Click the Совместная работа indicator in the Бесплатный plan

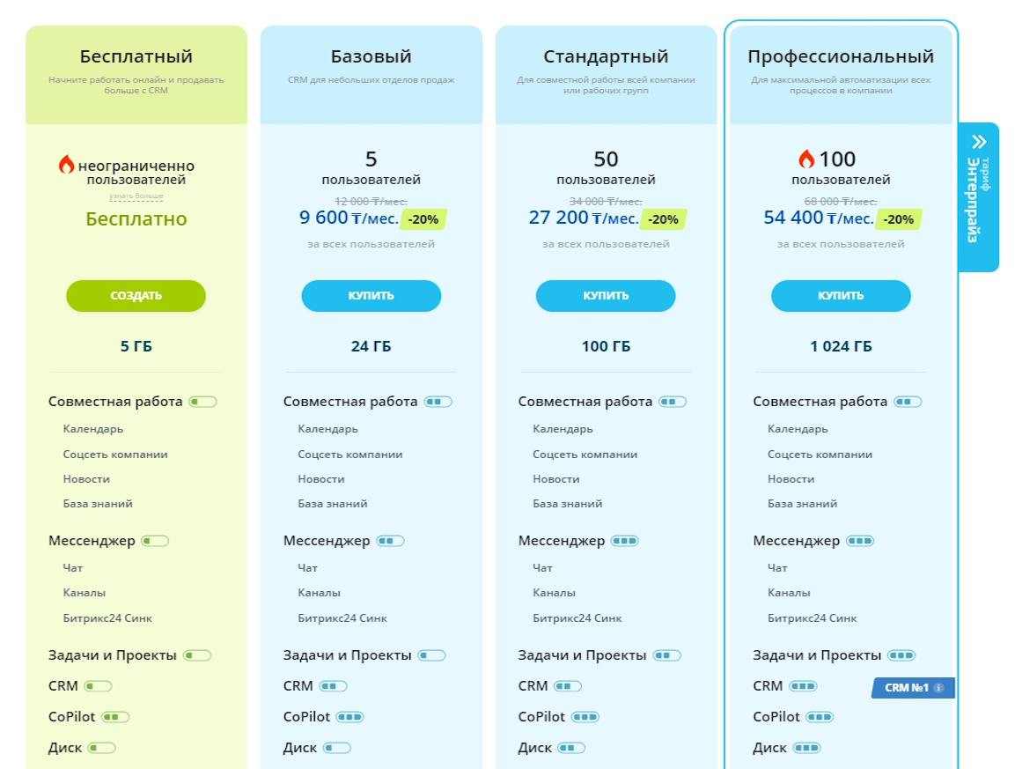202,402
